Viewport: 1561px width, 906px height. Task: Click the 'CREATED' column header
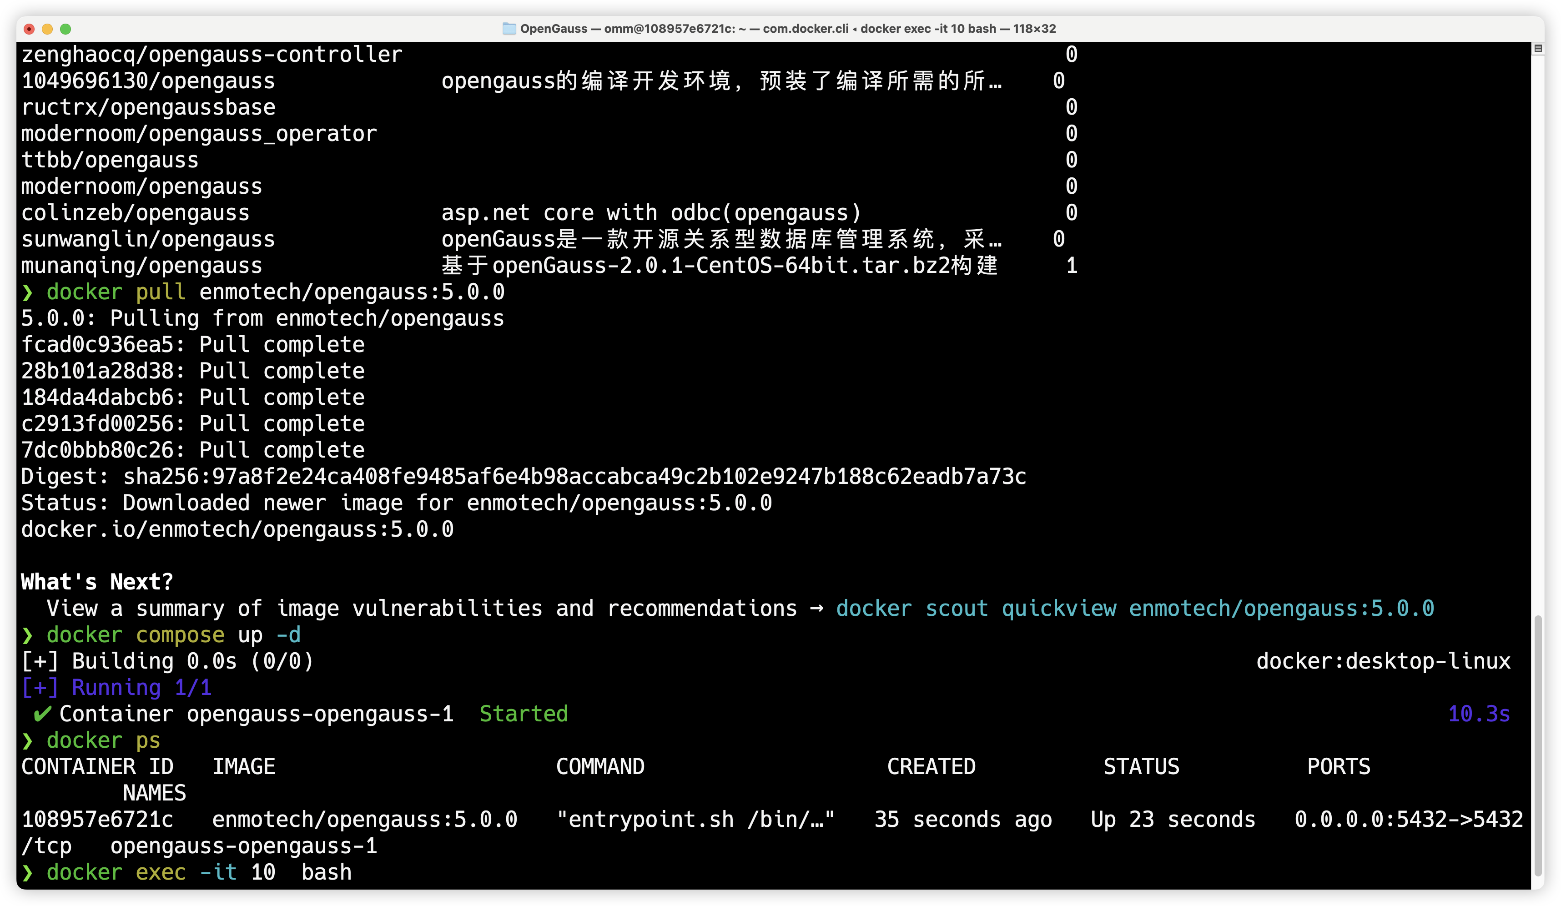click(x=931, y=767)
